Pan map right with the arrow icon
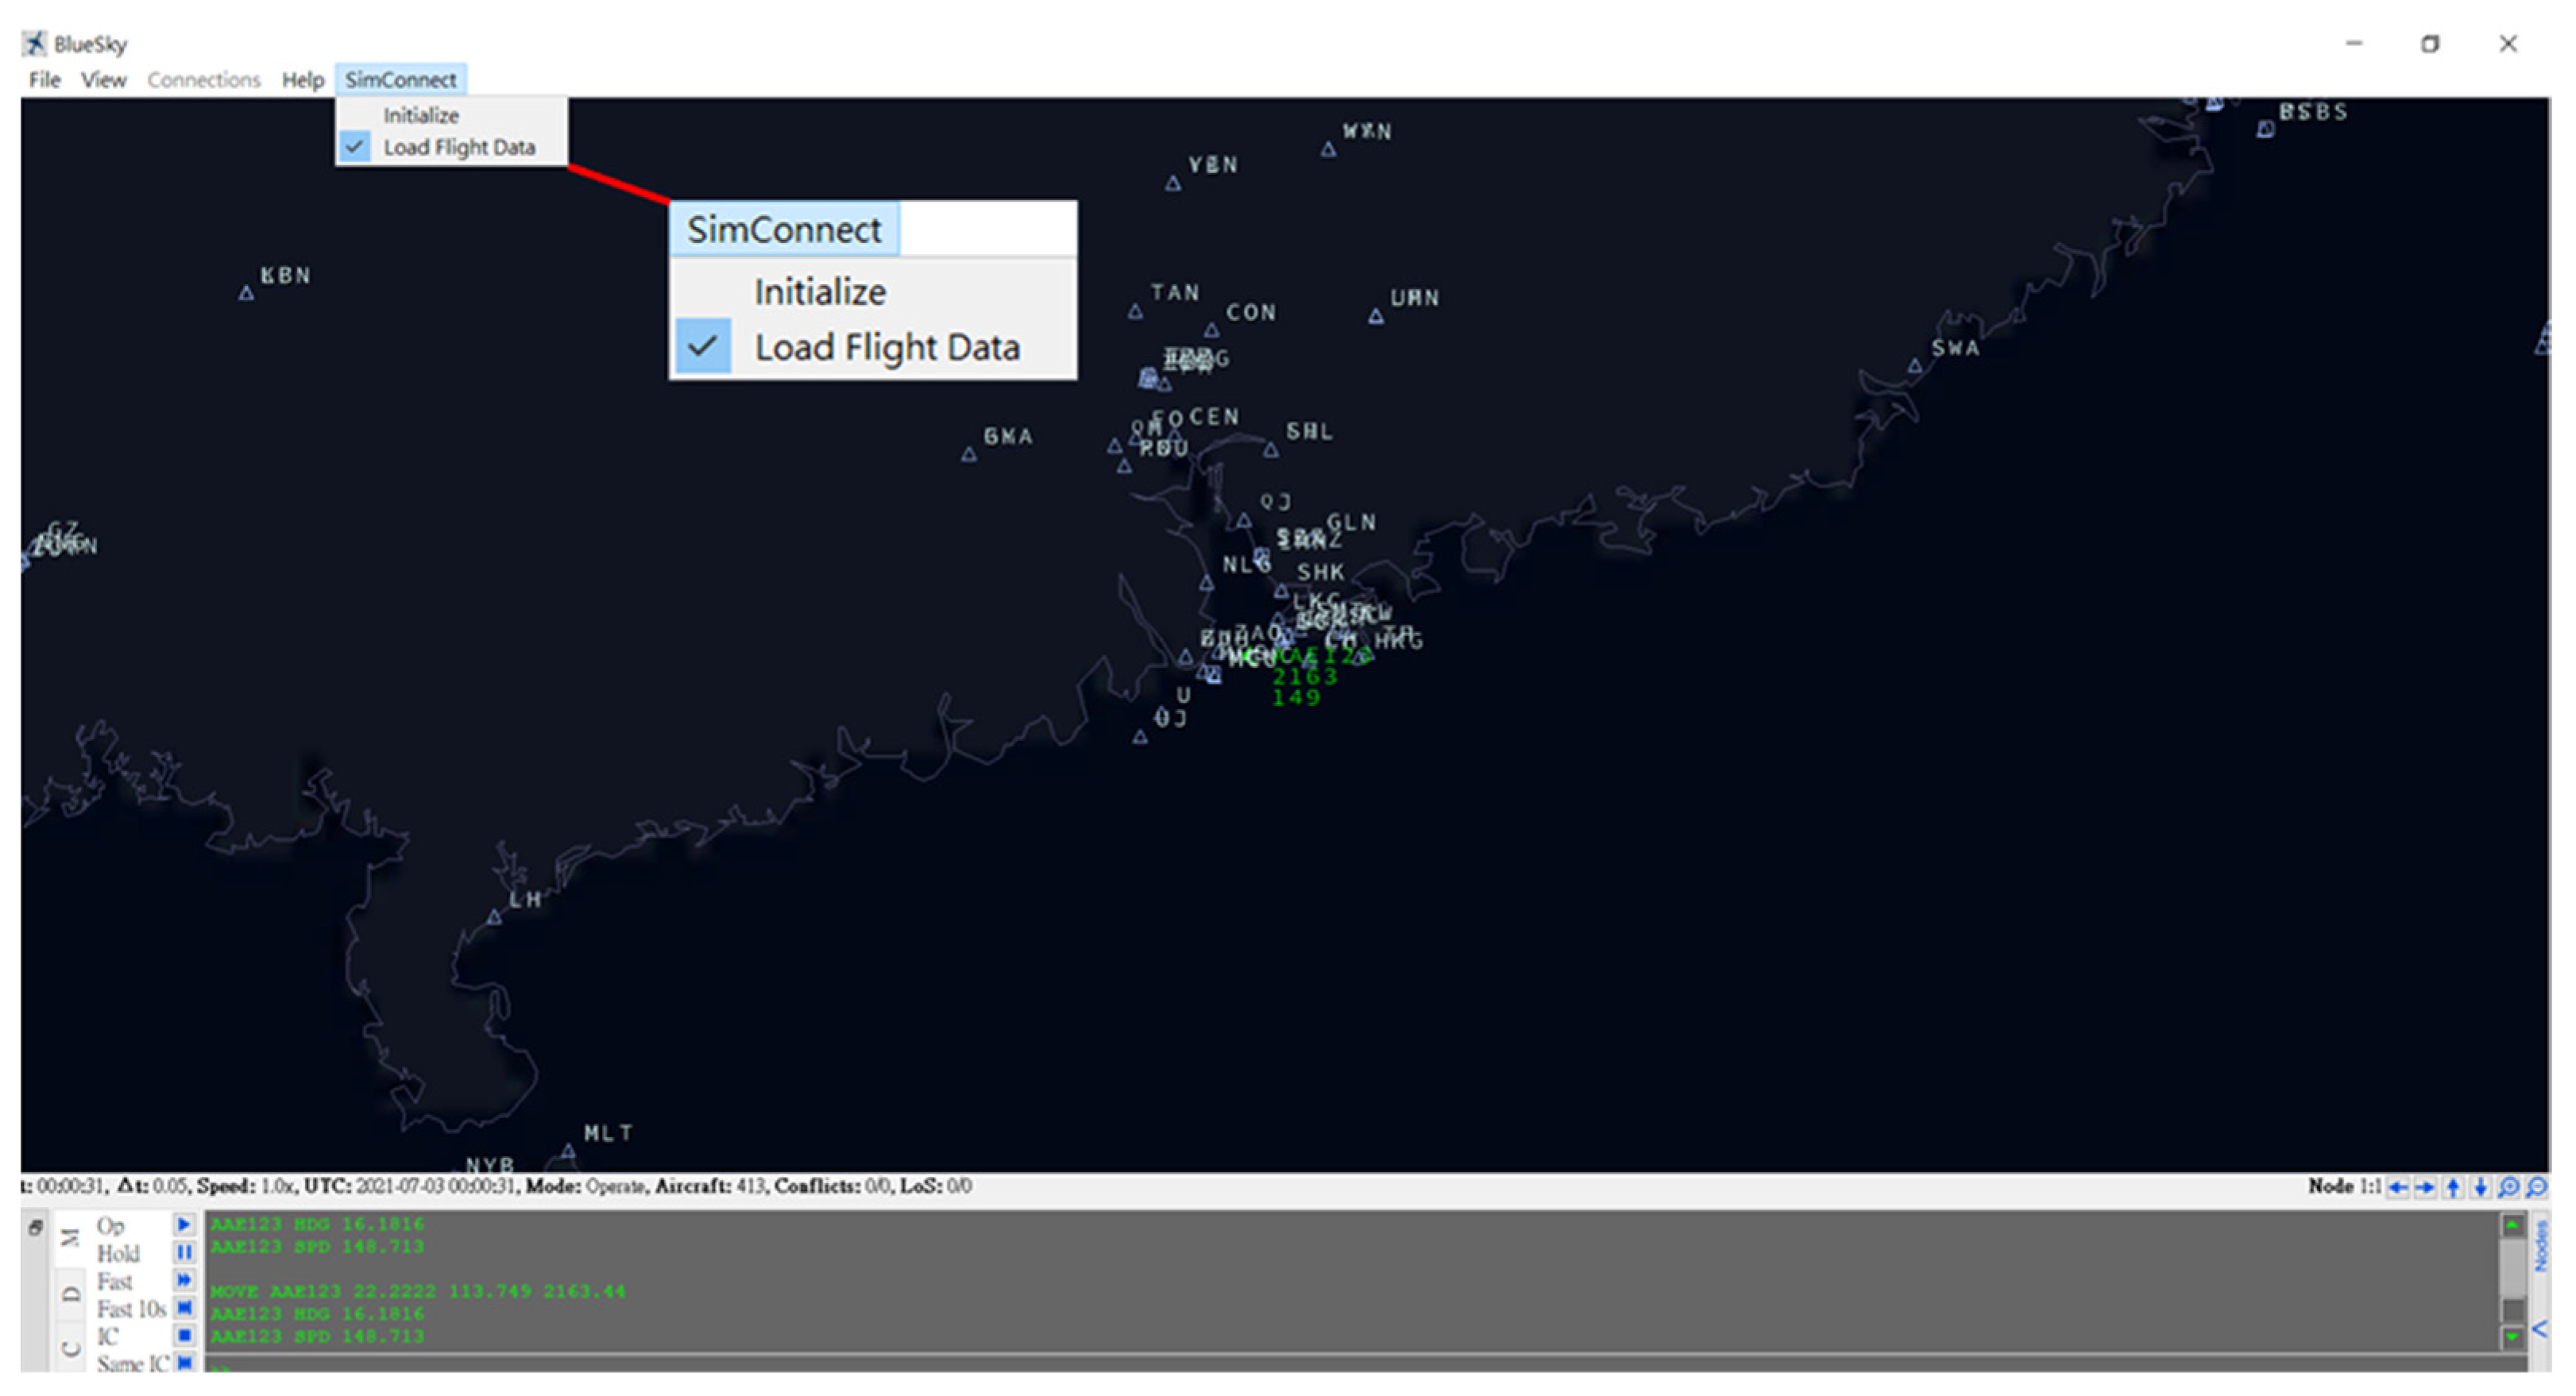 pyautogui.click(x=2425, y=1188)
